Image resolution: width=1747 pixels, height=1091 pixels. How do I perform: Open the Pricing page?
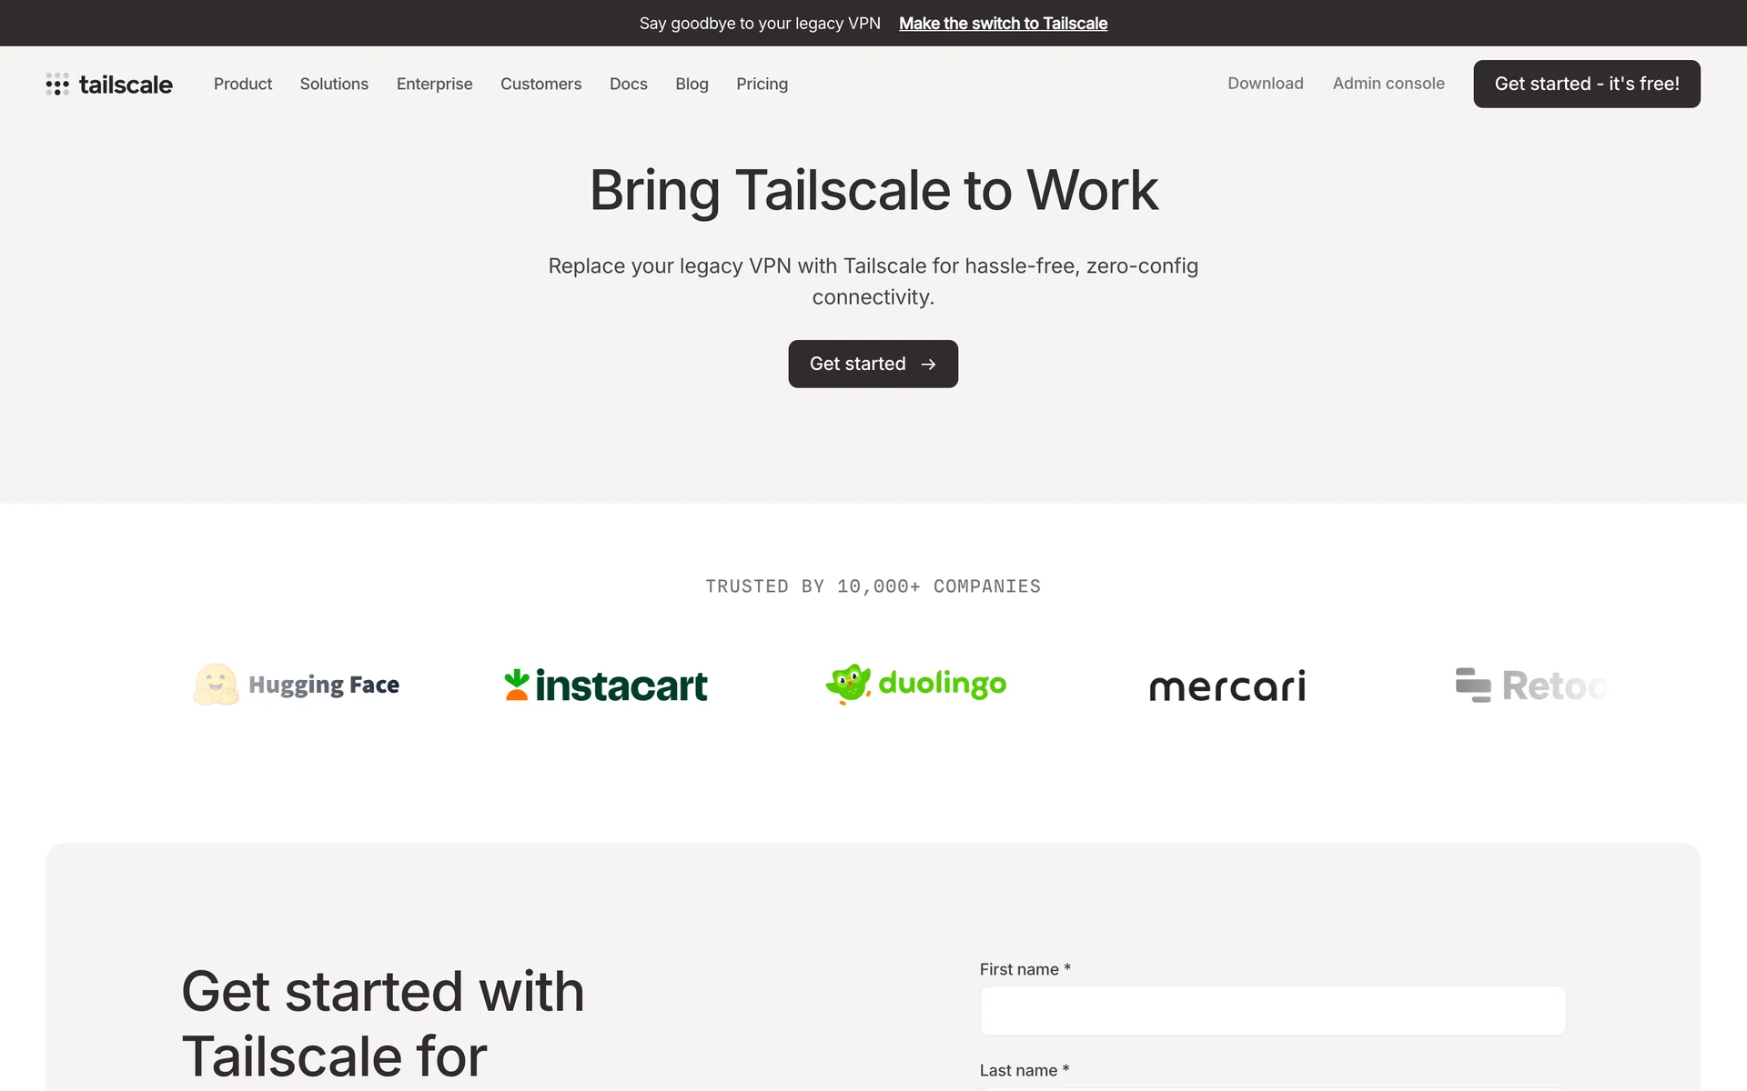click(x=762, y=84)
